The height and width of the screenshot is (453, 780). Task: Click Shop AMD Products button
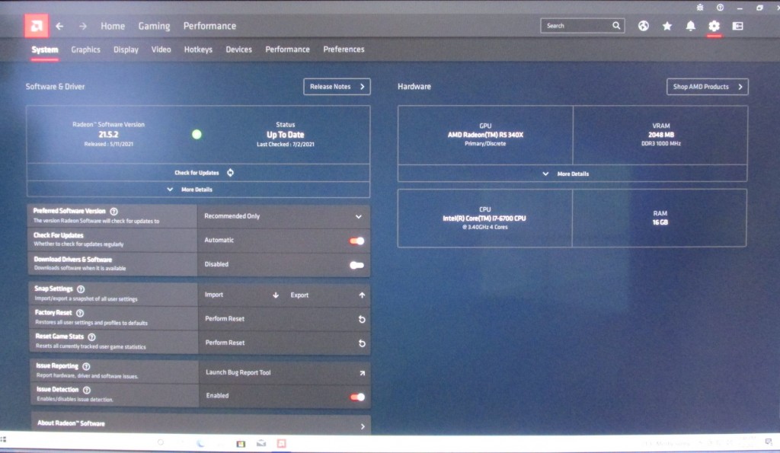(x=708, y=87)
